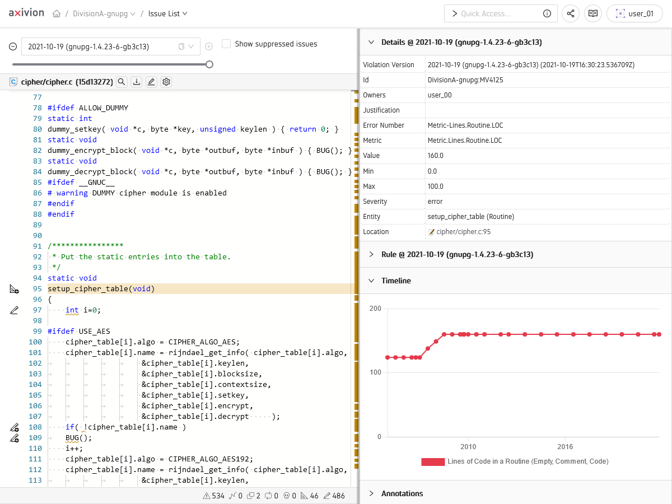Click the #ifdef USE_AES line
Image resolution: width=672 pixels, height=504 pixels.
pyautogui.click(x=79, y=332)
